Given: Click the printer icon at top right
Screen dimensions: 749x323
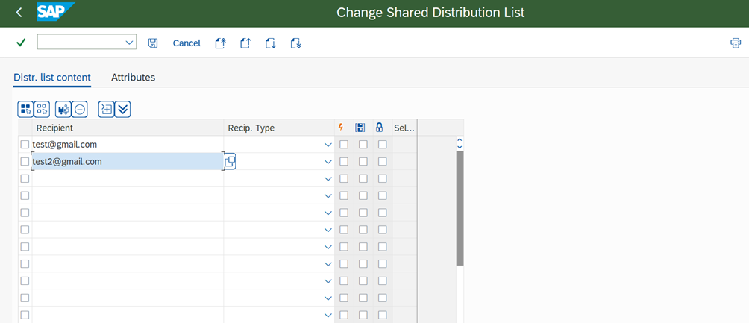Looking at the screenshot, I should (x=736, y=43).
